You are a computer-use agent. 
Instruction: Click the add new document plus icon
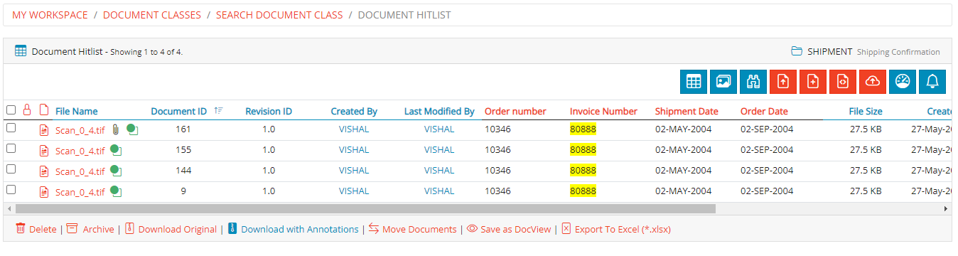(813, 82)
